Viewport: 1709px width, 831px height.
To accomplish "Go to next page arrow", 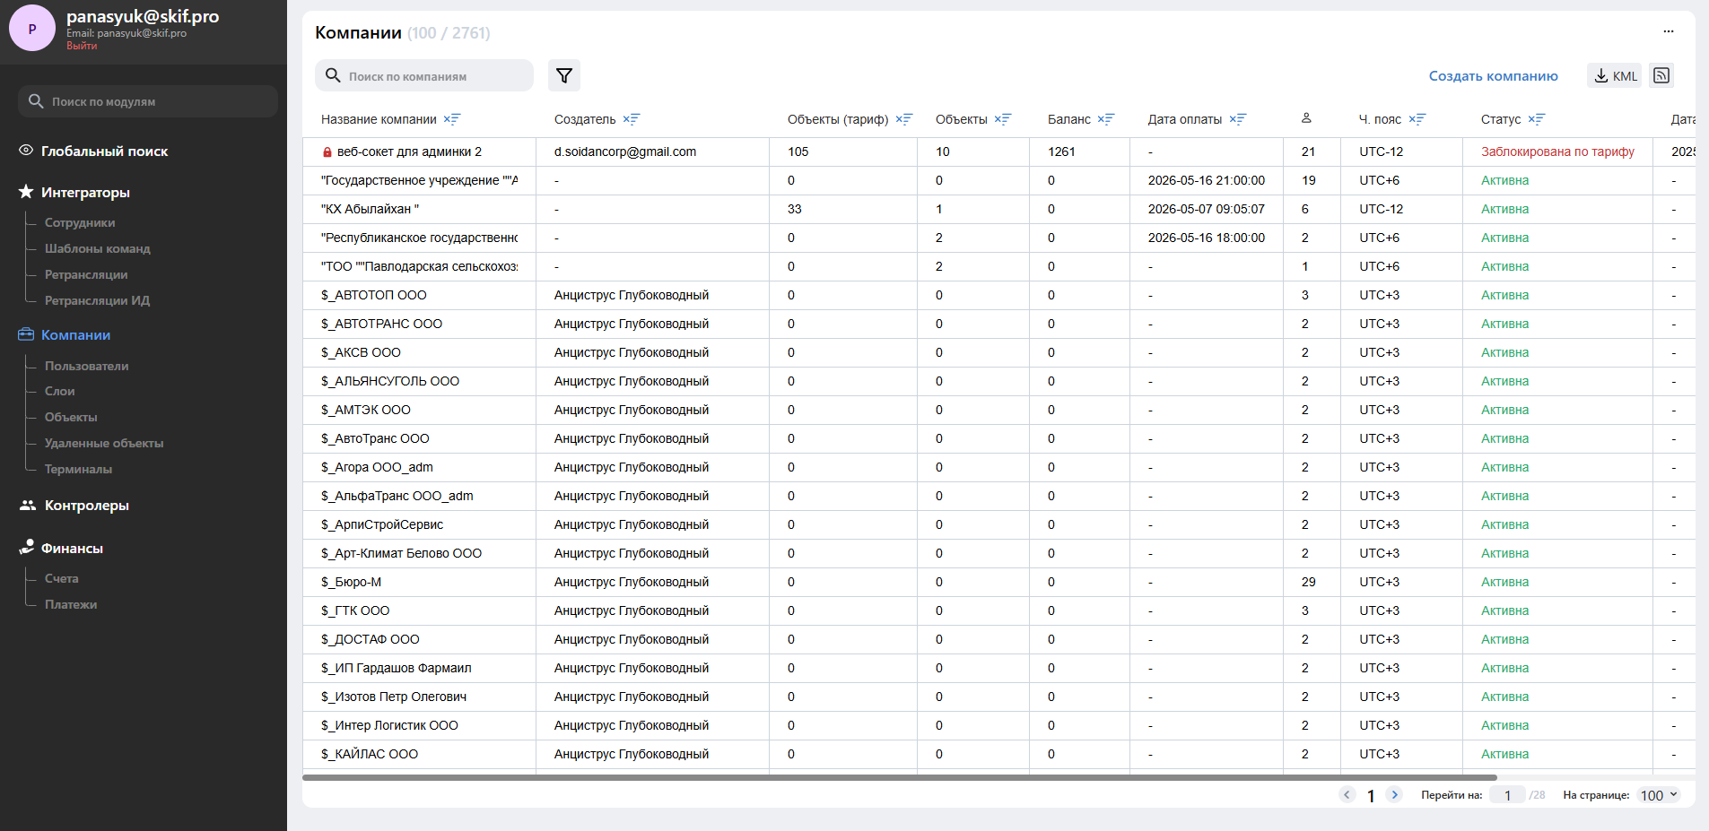I will point(1394,794).
